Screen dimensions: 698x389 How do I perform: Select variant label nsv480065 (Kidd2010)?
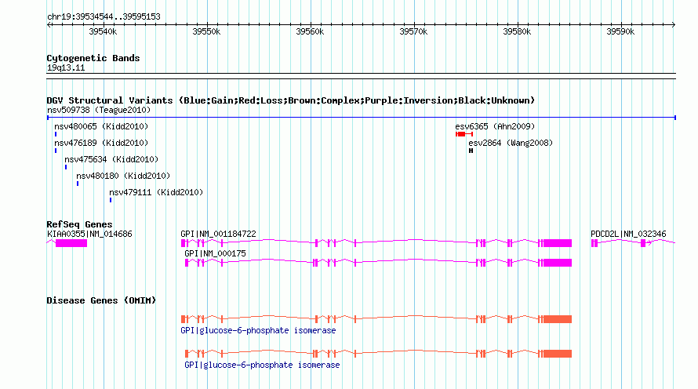tap(101, 126)
